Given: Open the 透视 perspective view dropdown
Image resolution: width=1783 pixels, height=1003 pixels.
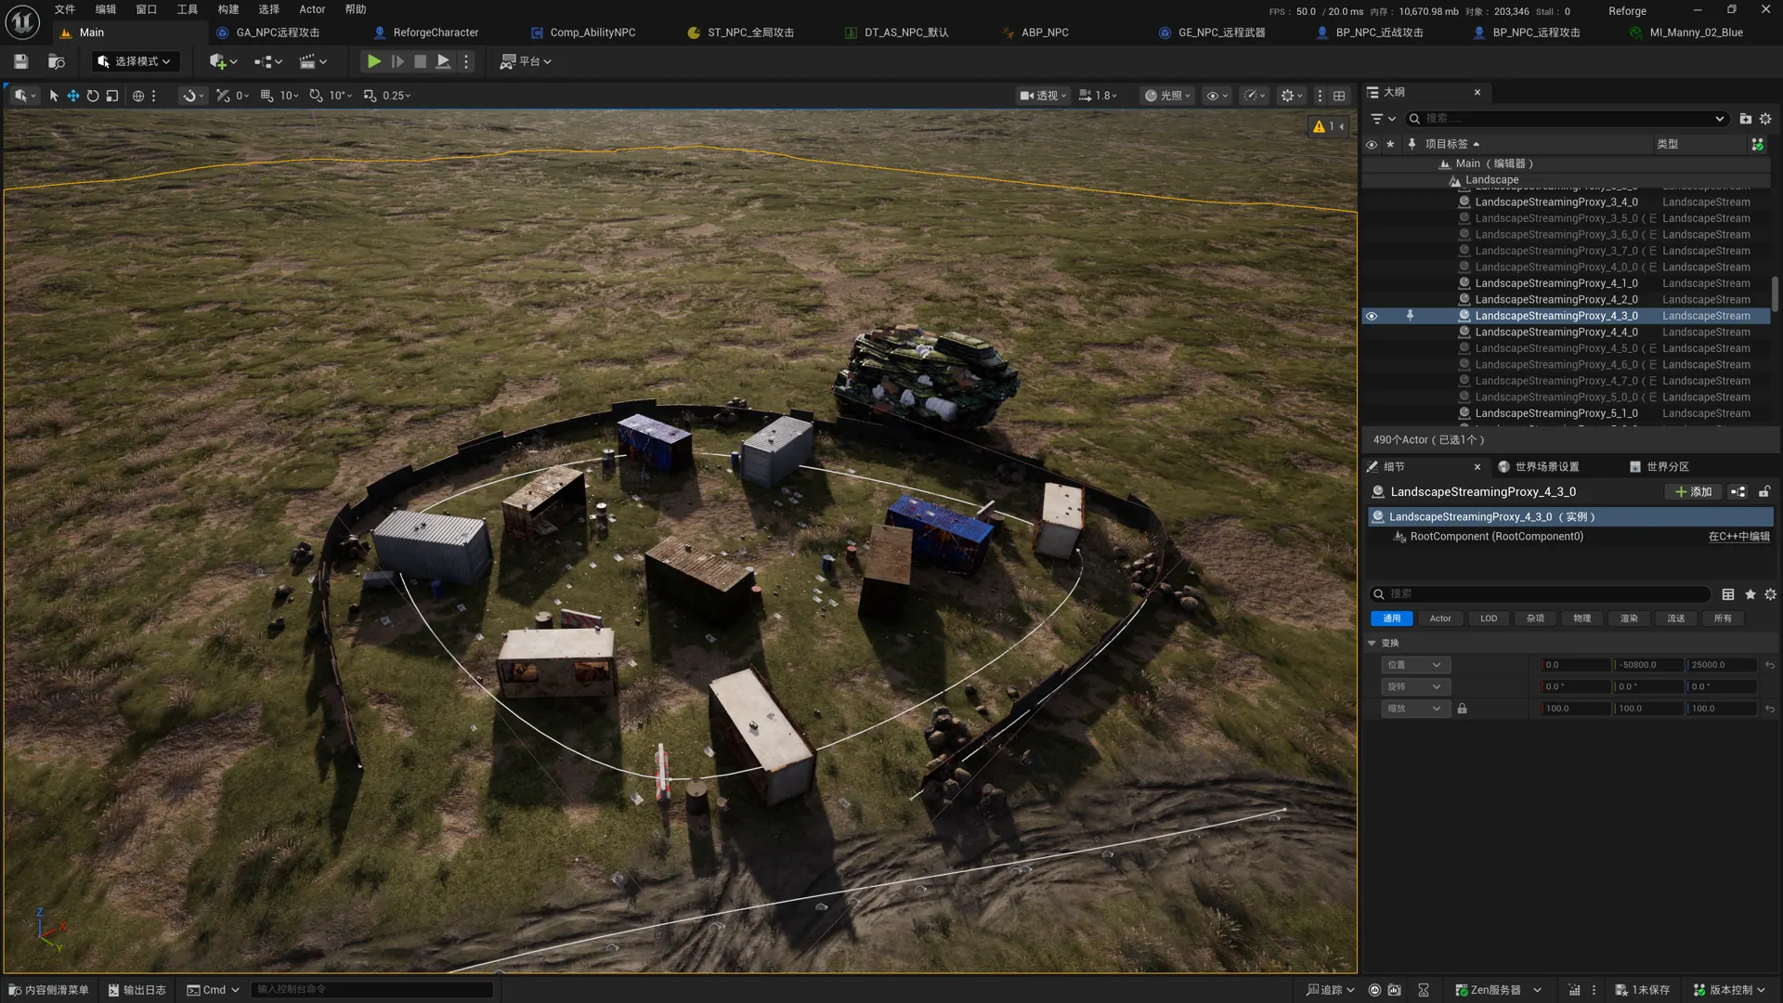Looking at the screenshot, I should (x=1043, y=96).
